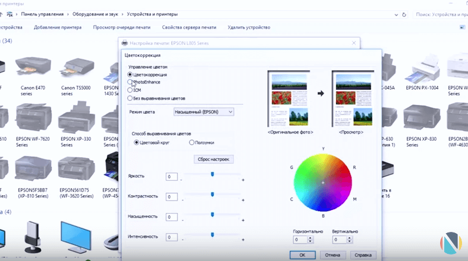Screen dimensions: 468x261
Task: Click the Устройства и принтеры breadcrumb
Action: pyautogui.click(x=152, y=14)
